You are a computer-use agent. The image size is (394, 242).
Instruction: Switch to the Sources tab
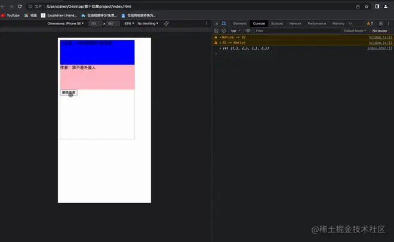(x=277, y=24)
